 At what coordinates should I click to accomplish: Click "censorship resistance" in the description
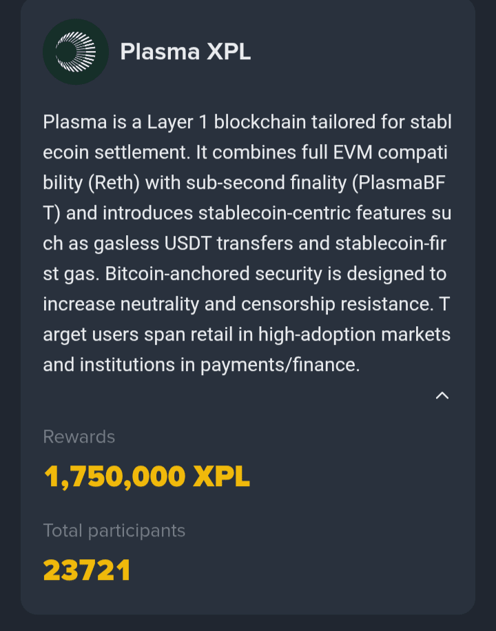point(366,304)
